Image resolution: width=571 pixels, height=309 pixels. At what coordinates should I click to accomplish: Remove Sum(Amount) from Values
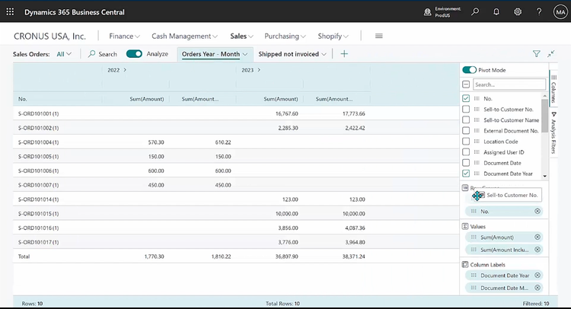click(538, 237)
